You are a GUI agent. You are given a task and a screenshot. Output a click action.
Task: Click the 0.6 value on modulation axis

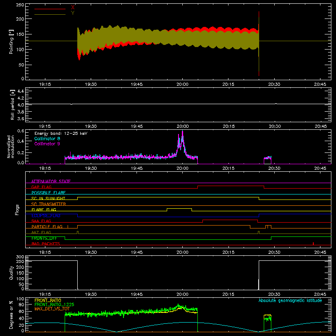(21, 131)
